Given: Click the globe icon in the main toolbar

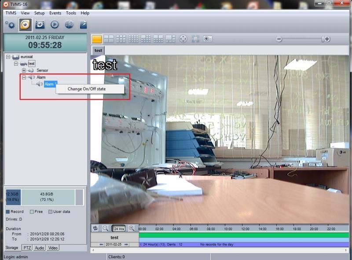Looking at the screenshot, I should click(x=69, y=25).
